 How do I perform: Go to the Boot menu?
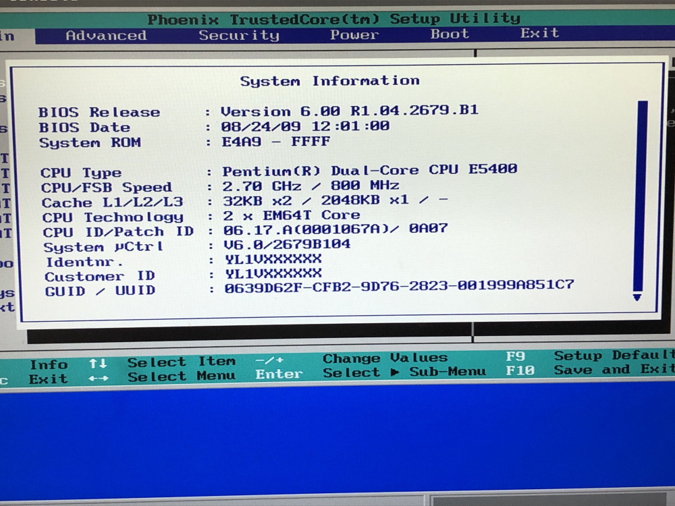[450, 34]
